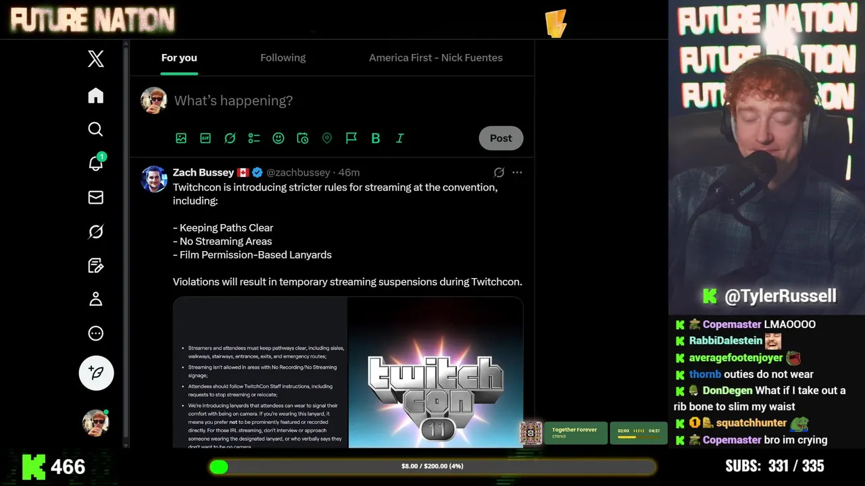Image resolution: width=865 pixels, height=486 pixels.
Task: Click Zach Bussey display name
Action: coord(203,173)
